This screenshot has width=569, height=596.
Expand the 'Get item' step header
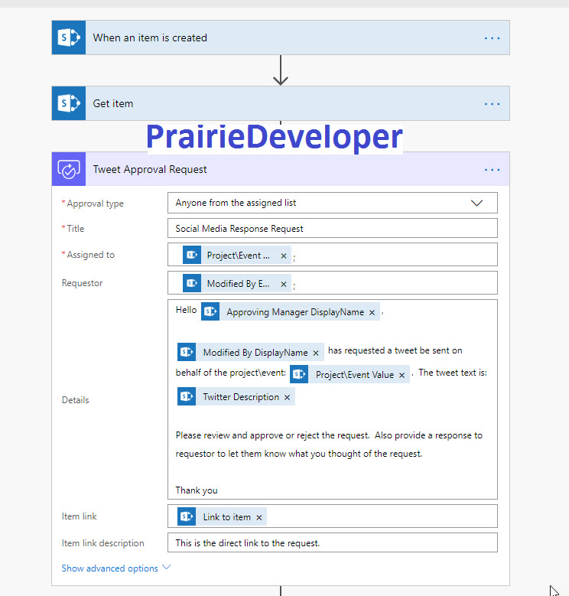click(281, 103)
